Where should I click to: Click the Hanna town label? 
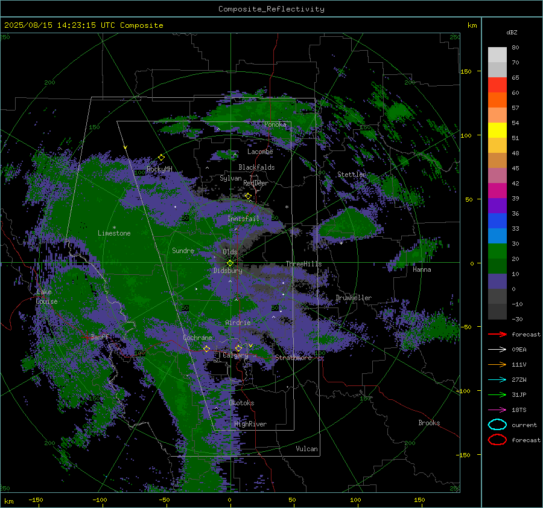pos(422,269)
